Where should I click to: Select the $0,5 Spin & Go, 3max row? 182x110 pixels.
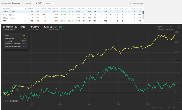71,18
